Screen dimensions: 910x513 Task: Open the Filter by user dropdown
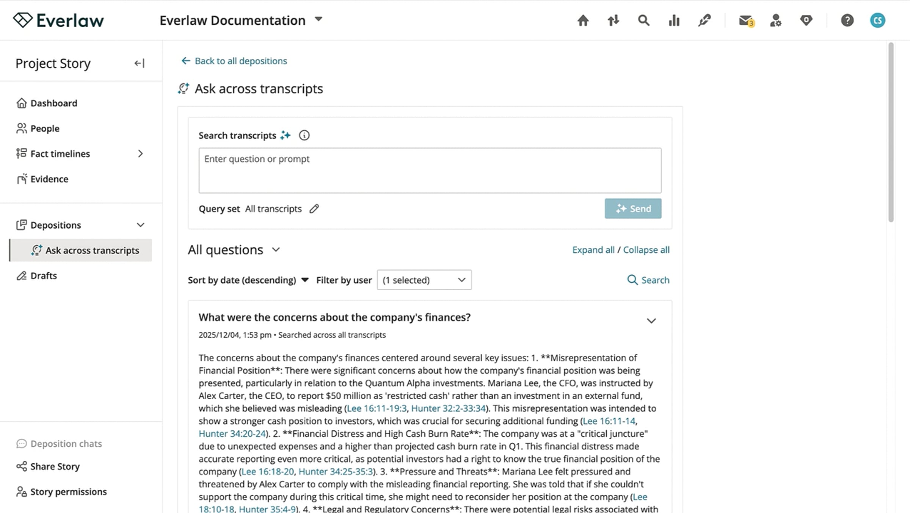pos(424,280)
